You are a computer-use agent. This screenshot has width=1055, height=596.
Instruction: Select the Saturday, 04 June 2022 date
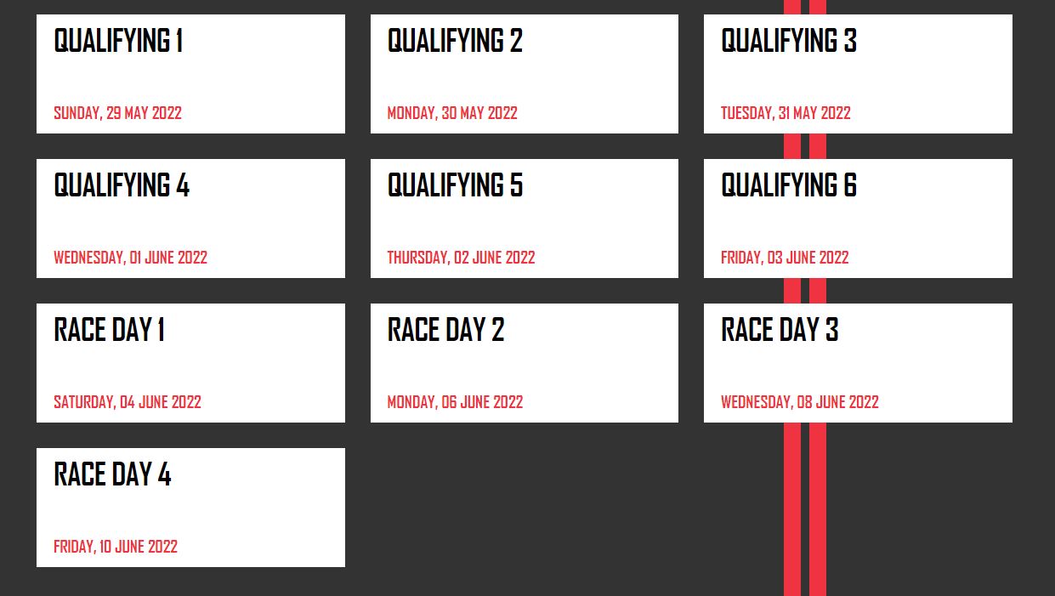tap(128, 402)
